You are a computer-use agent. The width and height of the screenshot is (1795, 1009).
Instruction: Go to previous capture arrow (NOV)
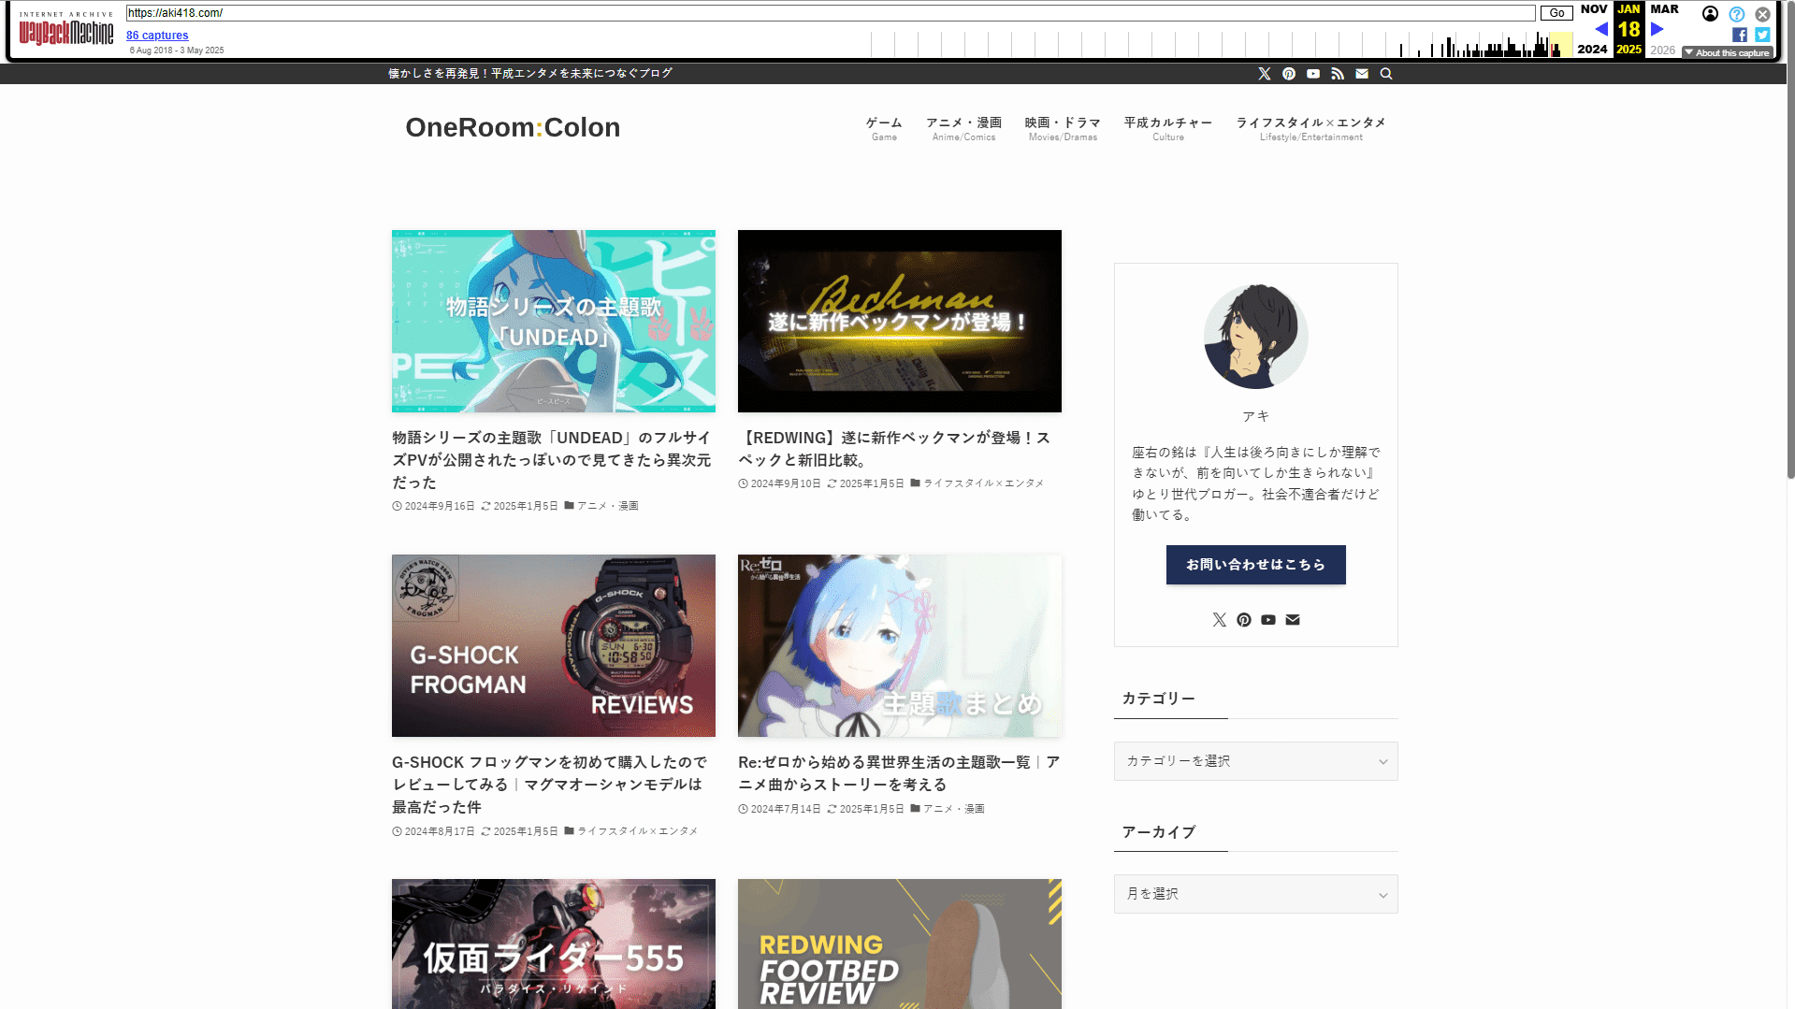[1601, 29]
